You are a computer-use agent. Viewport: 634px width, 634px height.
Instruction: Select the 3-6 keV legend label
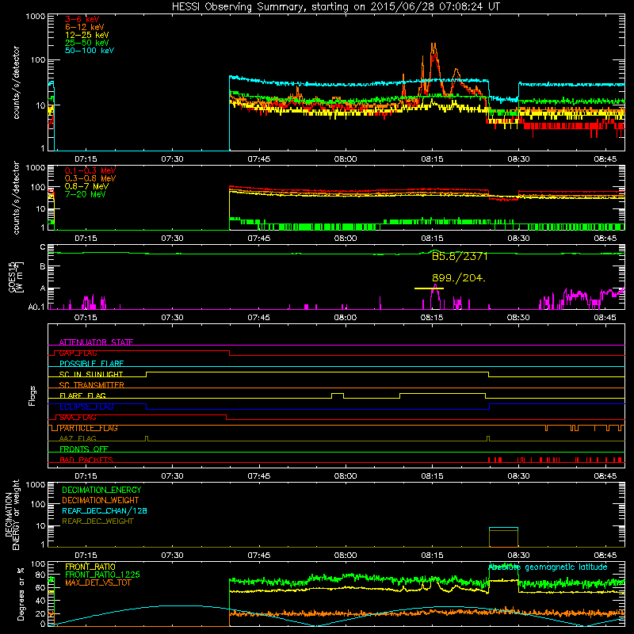pos(82,19)
